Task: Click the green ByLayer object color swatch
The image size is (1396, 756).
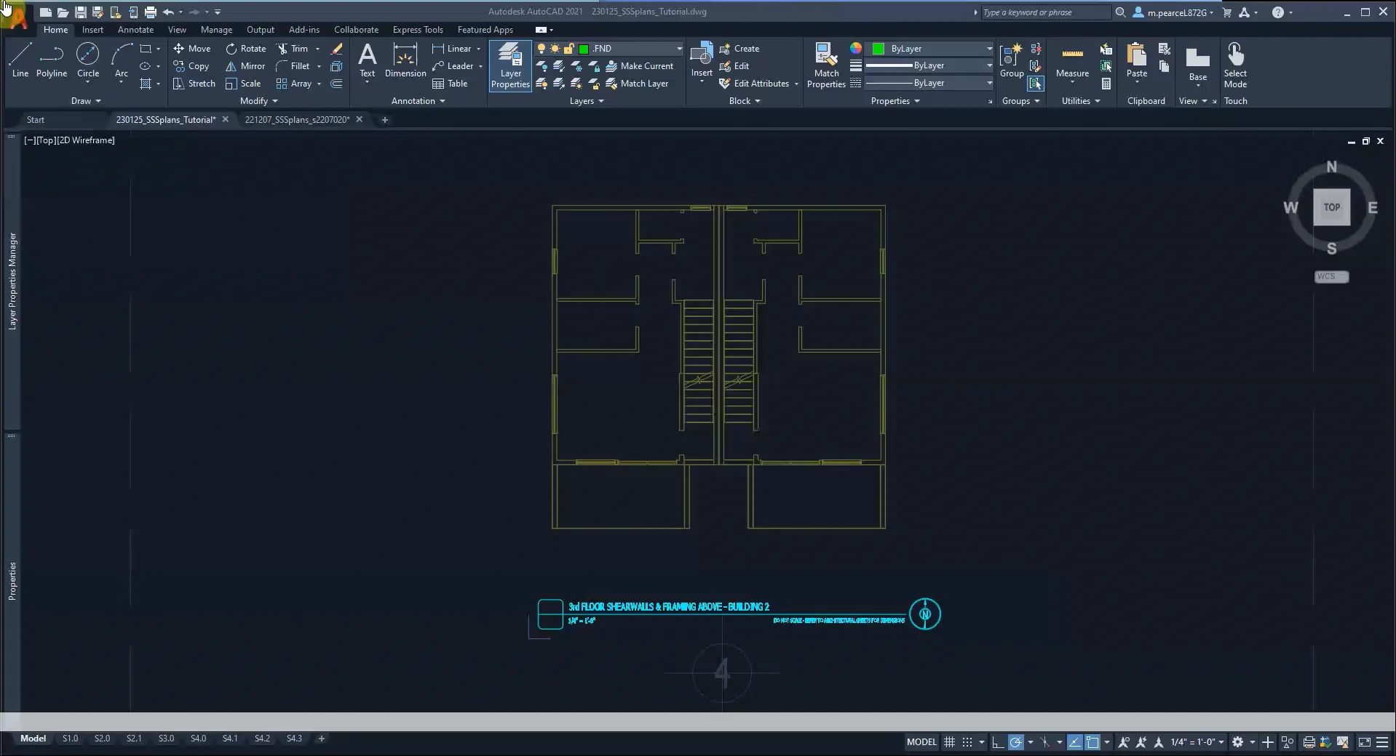Action: (879, 49)
